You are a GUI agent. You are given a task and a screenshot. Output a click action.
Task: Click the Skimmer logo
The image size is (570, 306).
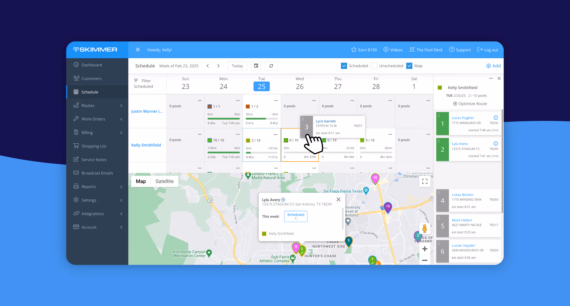[95, 50]
